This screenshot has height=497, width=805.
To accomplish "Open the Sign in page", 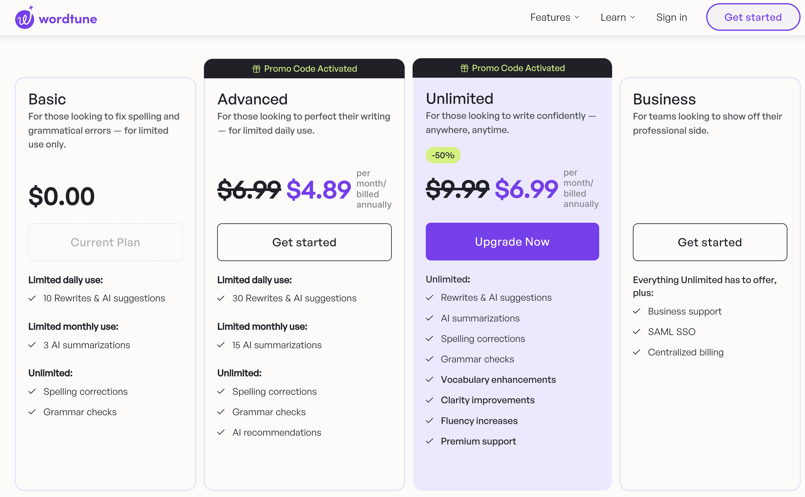I will 672,17.
